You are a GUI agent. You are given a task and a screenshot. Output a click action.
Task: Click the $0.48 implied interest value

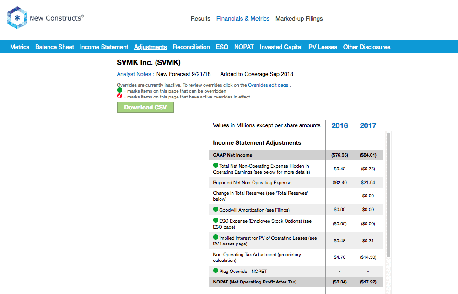pos(339,240)
